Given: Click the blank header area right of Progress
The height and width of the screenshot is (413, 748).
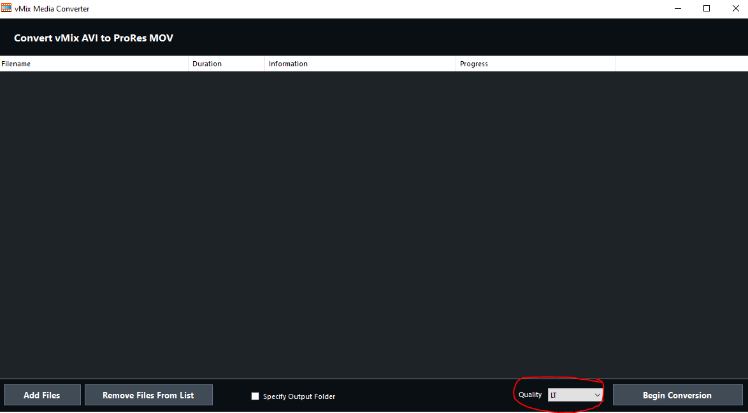Looking at the screenshot, I should tap(680, 64).
